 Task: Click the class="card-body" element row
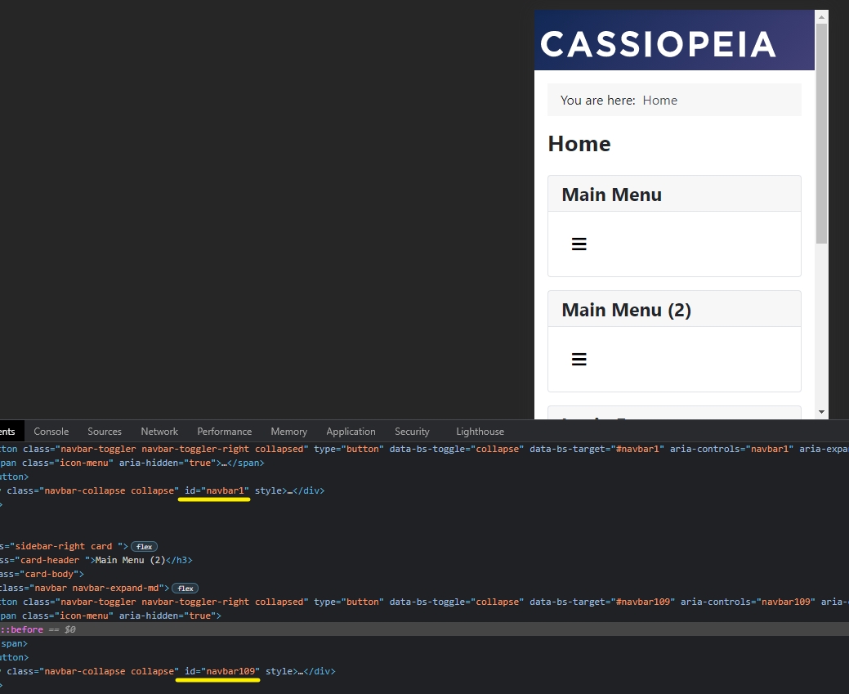click(x=425, y=575)
